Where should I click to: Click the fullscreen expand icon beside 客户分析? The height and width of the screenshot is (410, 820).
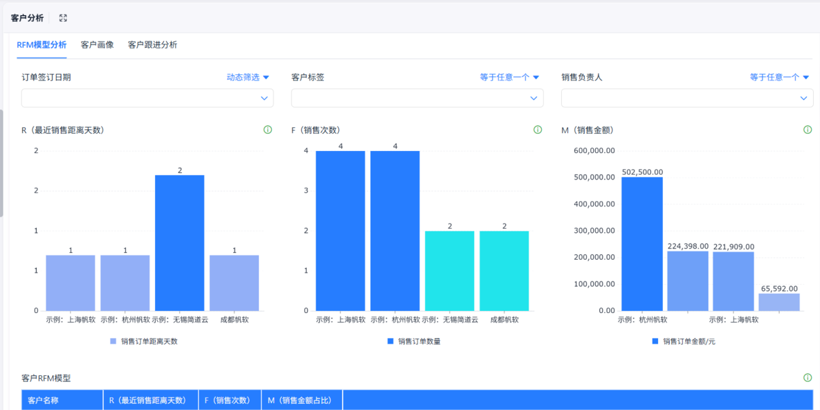(63, 18)
